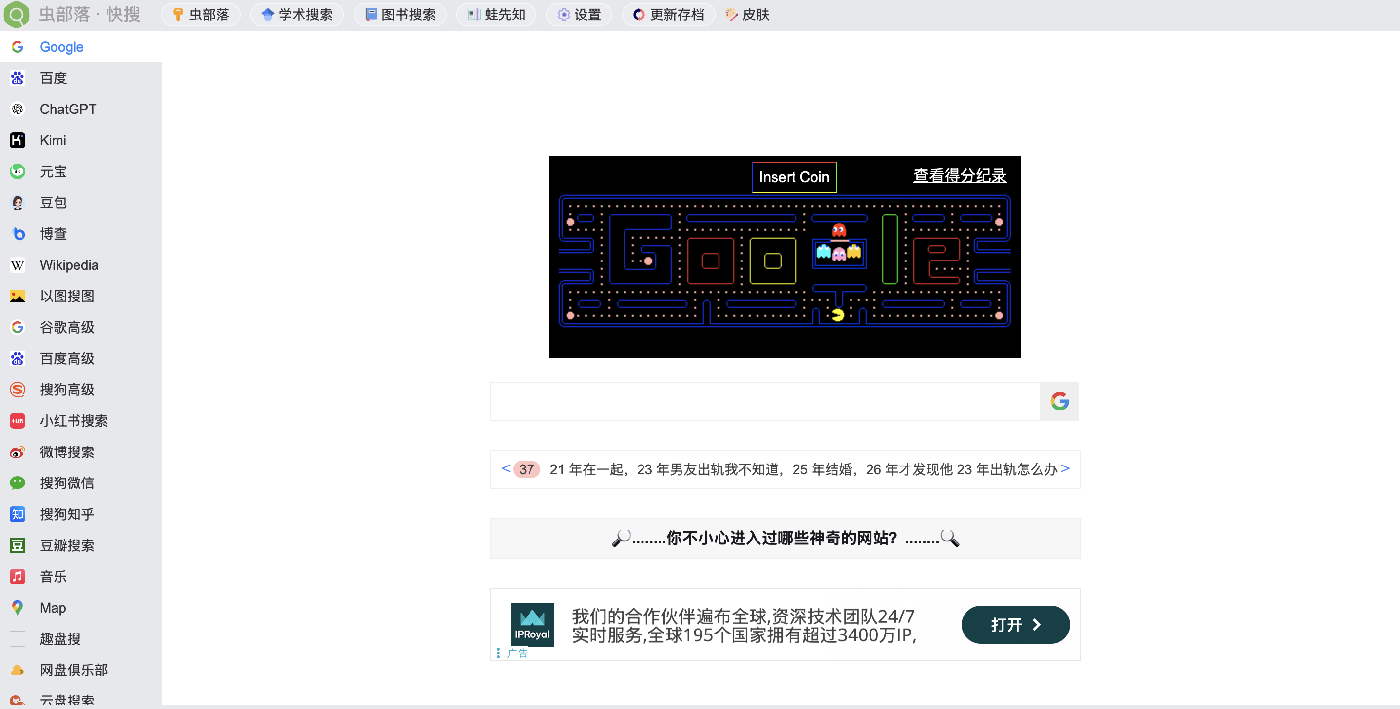This screenshot has height=709, width=1400.
Task: Open 图书搜索 in the top bar
Action: 400,15
